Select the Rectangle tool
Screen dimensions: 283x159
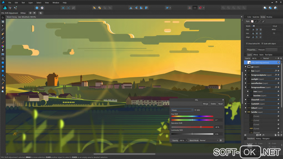click(3, 63)
